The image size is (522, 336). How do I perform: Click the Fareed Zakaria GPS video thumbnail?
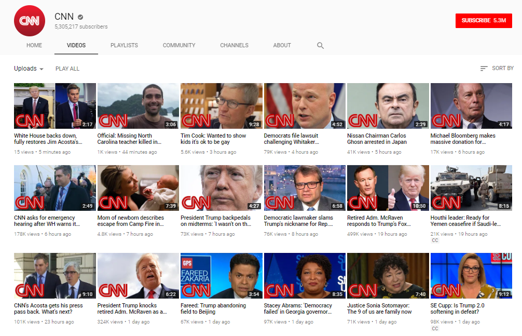pos(221,276)
